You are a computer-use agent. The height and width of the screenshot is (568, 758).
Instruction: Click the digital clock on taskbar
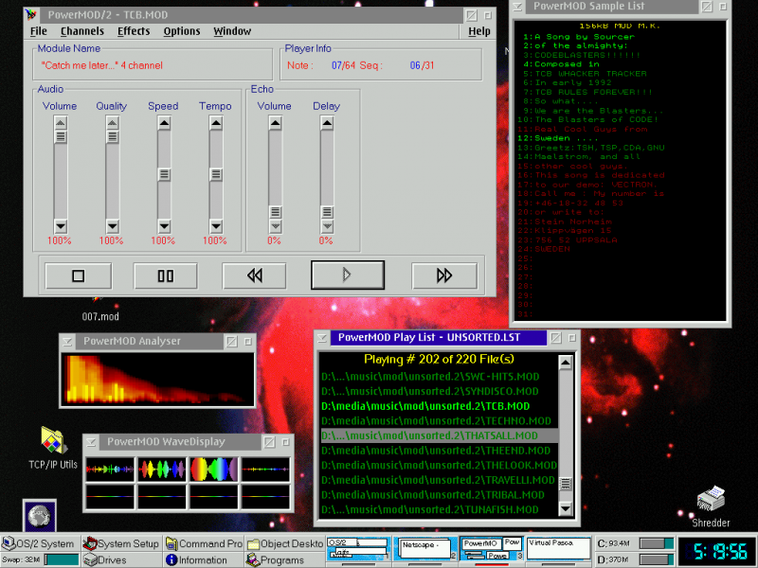717,552
